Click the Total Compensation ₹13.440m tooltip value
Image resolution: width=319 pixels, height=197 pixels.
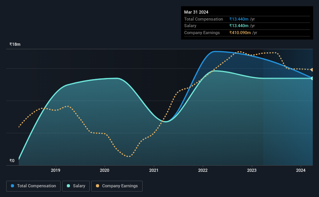[x=239, y=19]
